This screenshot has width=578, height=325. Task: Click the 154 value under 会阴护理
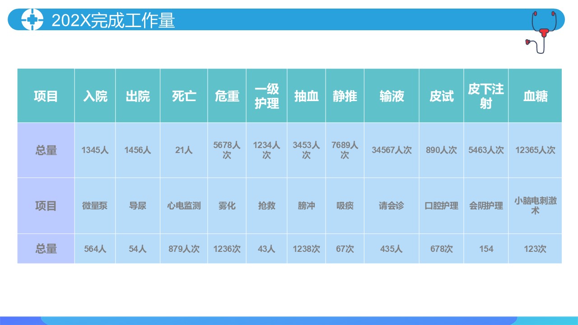[x=486, y=249]
